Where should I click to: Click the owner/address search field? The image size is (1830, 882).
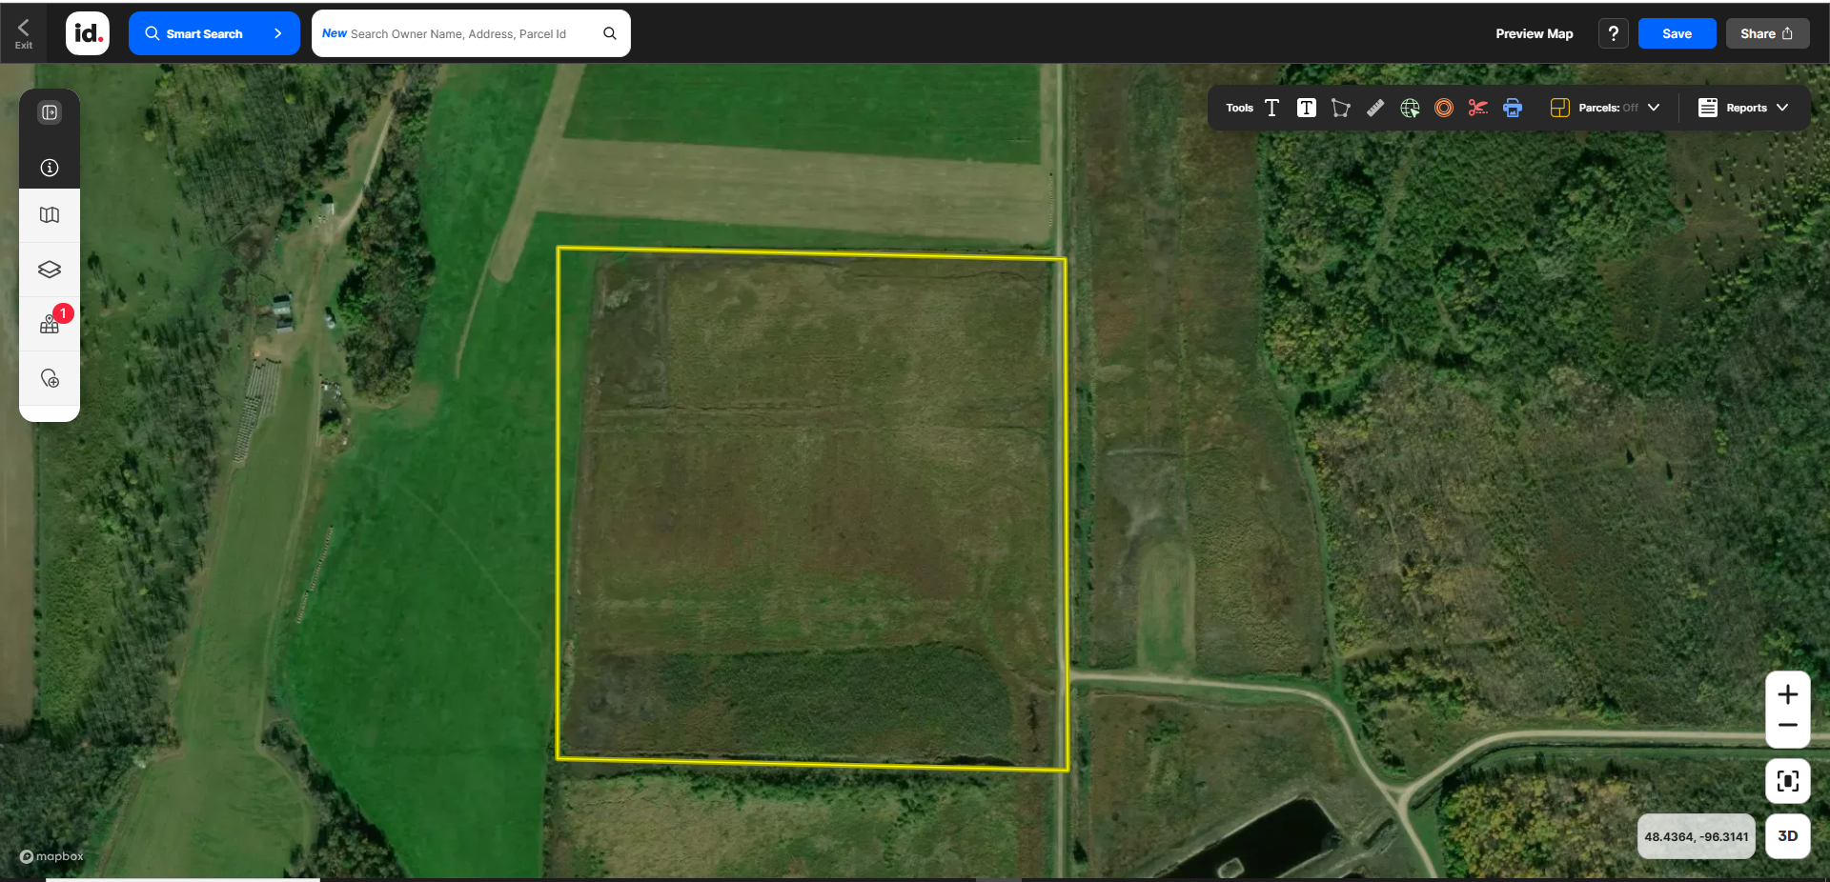459,33
